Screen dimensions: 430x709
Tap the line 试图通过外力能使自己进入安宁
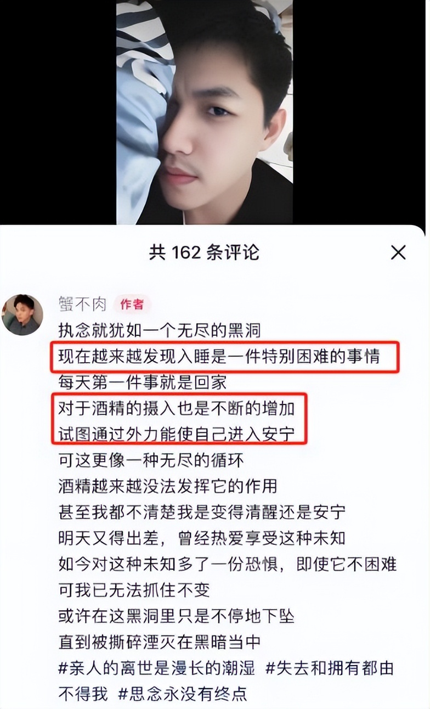[x=177, y=434]
